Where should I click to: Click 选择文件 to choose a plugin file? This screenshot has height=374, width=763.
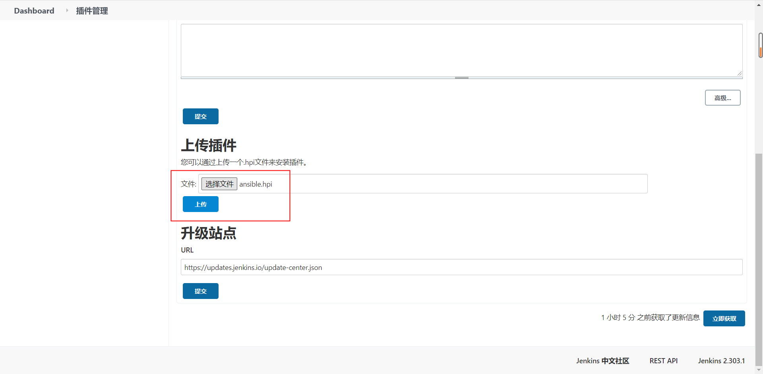click(x=219, y=184)
